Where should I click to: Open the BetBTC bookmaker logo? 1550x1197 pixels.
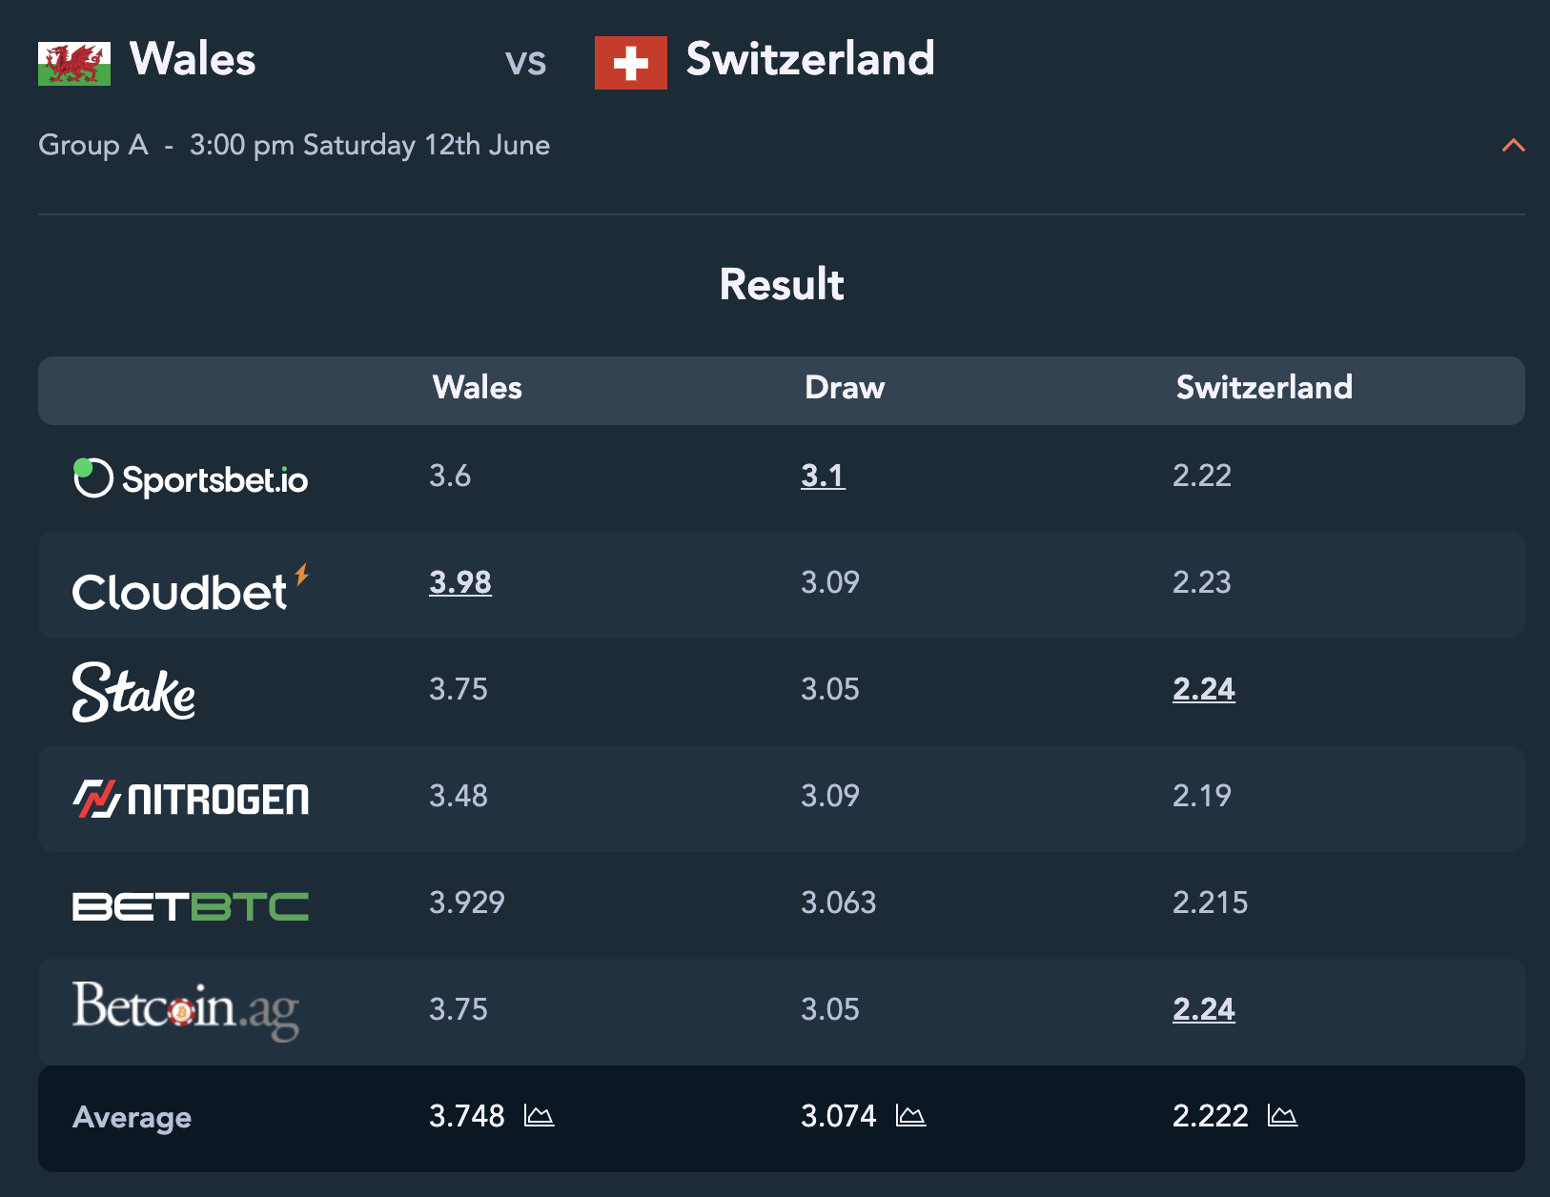tap(191, 906)
